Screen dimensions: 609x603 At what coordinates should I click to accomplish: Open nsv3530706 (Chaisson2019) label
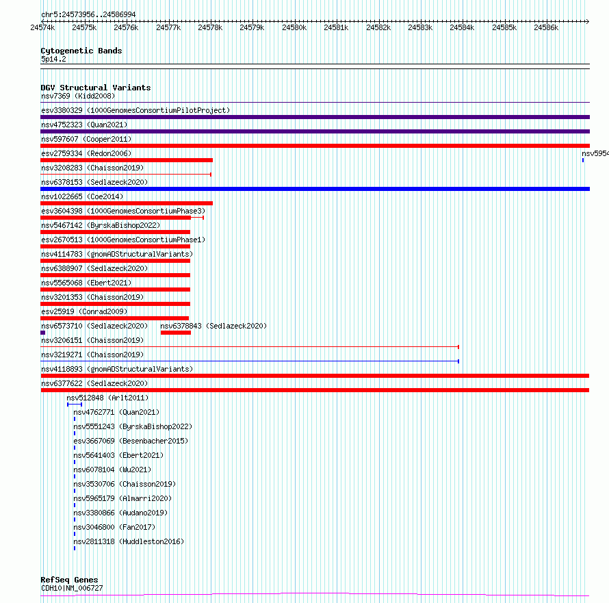125,484
